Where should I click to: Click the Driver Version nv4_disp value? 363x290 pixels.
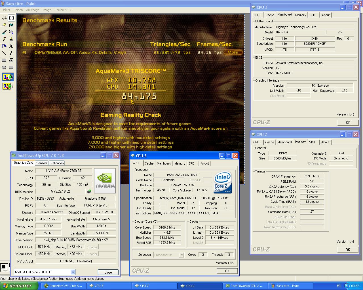[76, 240]
